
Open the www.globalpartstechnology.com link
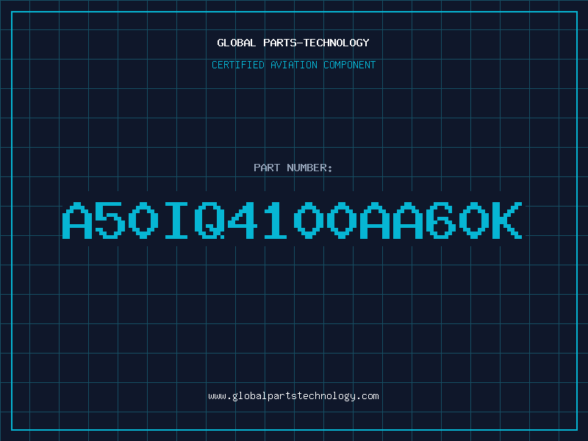[293, 396]
